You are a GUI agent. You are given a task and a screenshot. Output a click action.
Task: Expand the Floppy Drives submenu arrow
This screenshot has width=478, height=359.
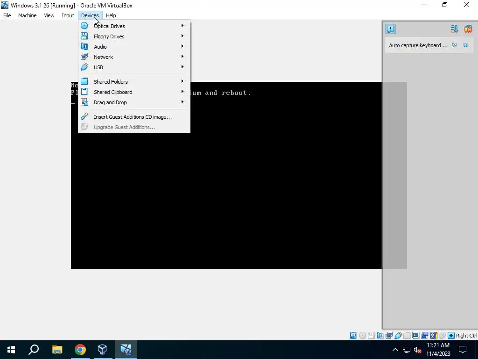[183, 36]
